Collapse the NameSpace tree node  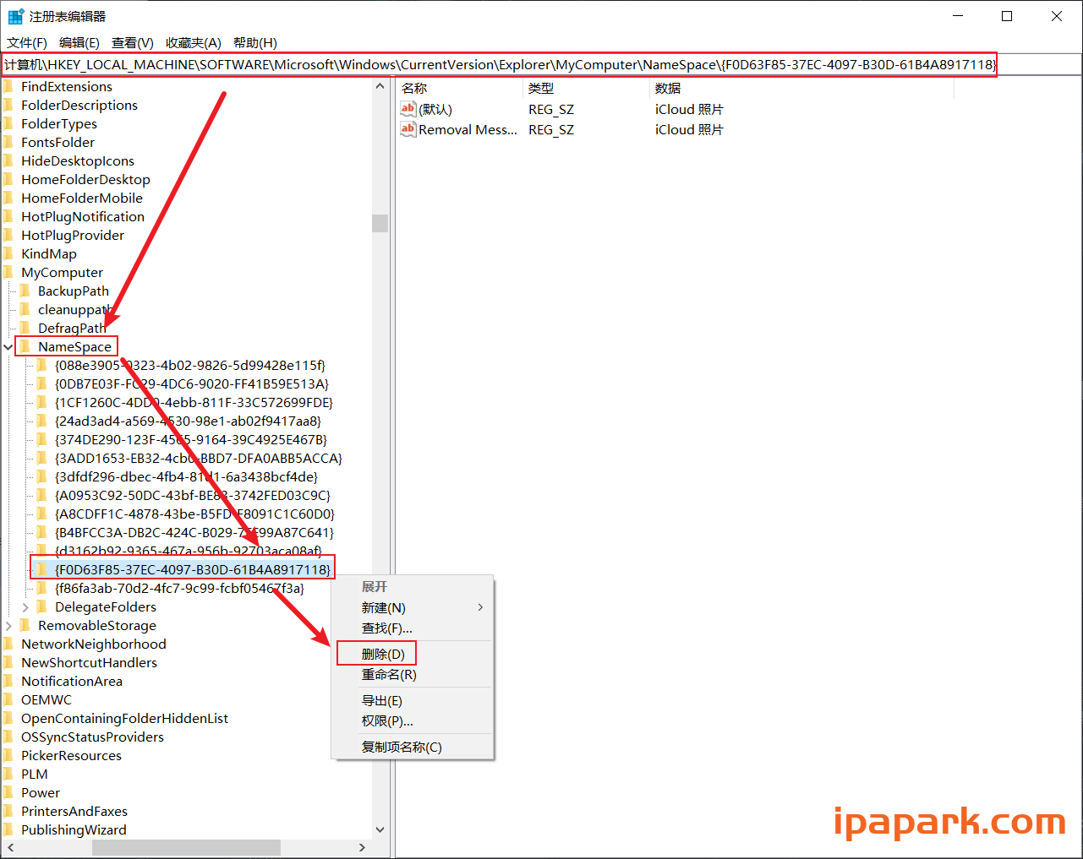8,346
